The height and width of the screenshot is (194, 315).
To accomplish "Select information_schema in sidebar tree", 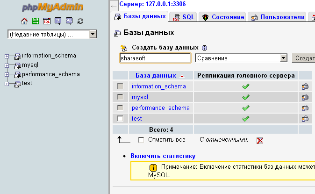I will click(x=49, y=56).
